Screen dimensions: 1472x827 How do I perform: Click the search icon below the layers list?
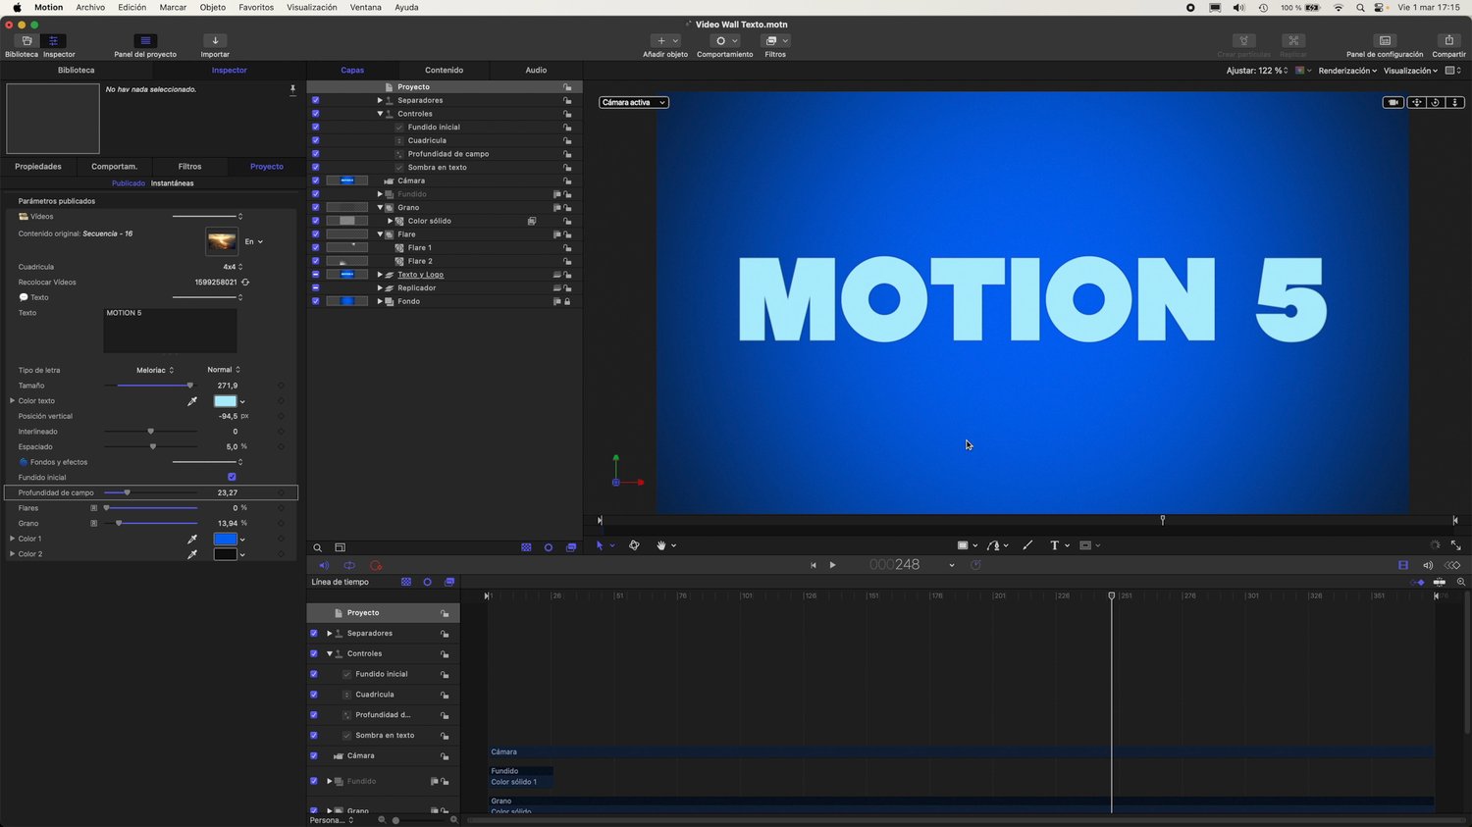[x=318, y=547]
